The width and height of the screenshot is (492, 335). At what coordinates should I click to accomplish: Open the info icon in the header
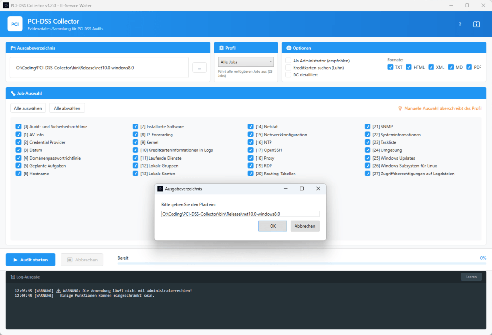476,24
